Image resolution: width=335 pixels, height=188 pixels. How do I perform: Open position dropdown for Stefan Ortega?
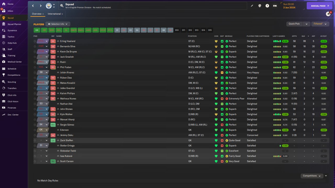tap(47, 146)
